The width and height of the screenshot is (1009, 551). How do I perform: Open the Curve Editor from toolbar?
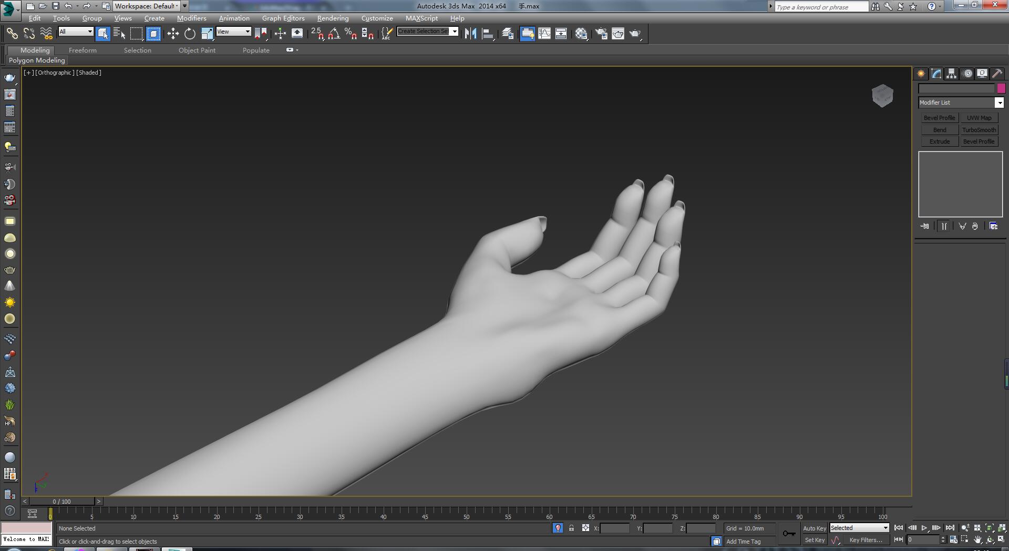pos(544,34)
